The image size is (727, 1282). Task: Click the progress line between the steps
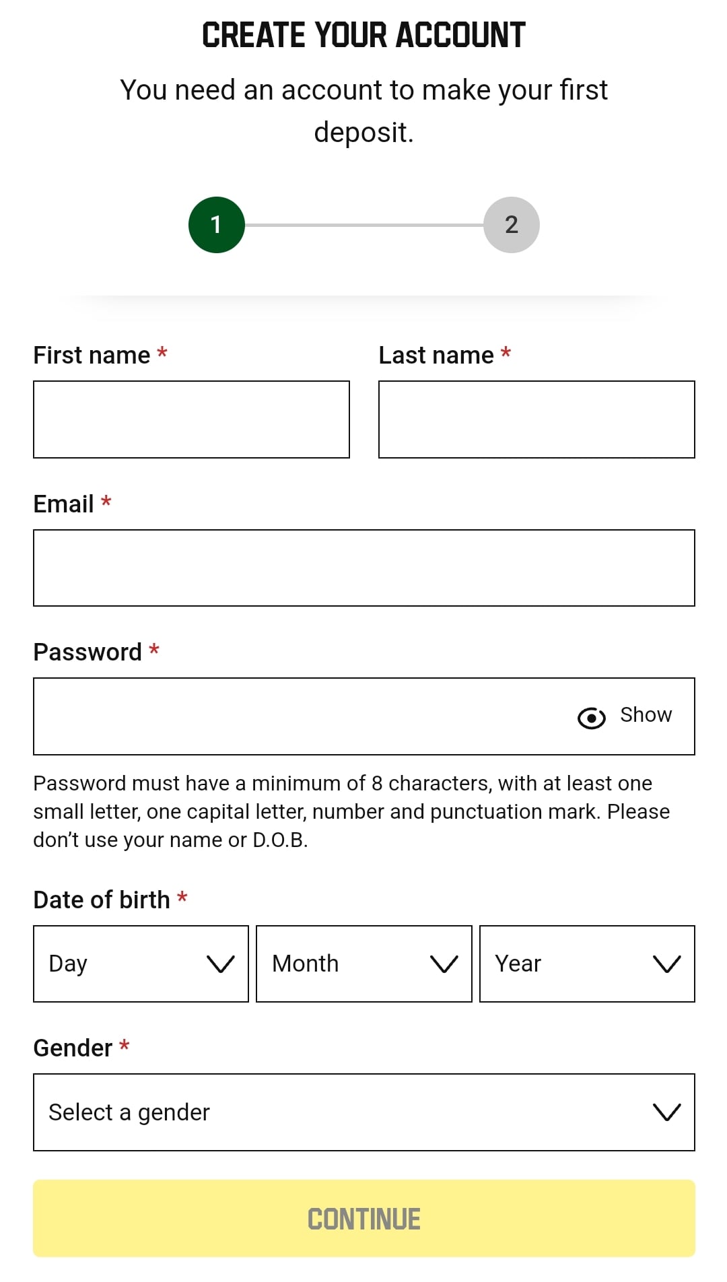pyautogui.click(x=363, y=225)
